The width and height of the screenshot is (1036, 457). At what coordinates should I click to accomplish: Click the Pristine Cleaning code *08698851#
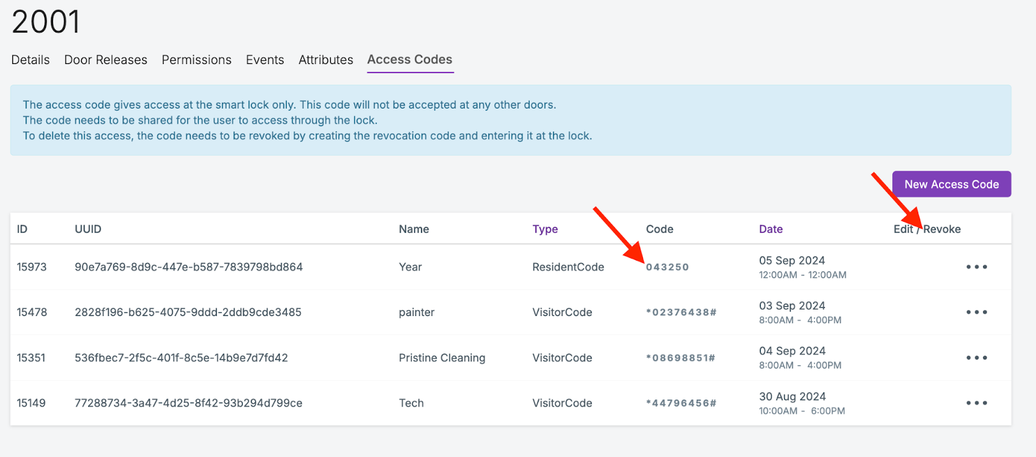pos(681,358)
